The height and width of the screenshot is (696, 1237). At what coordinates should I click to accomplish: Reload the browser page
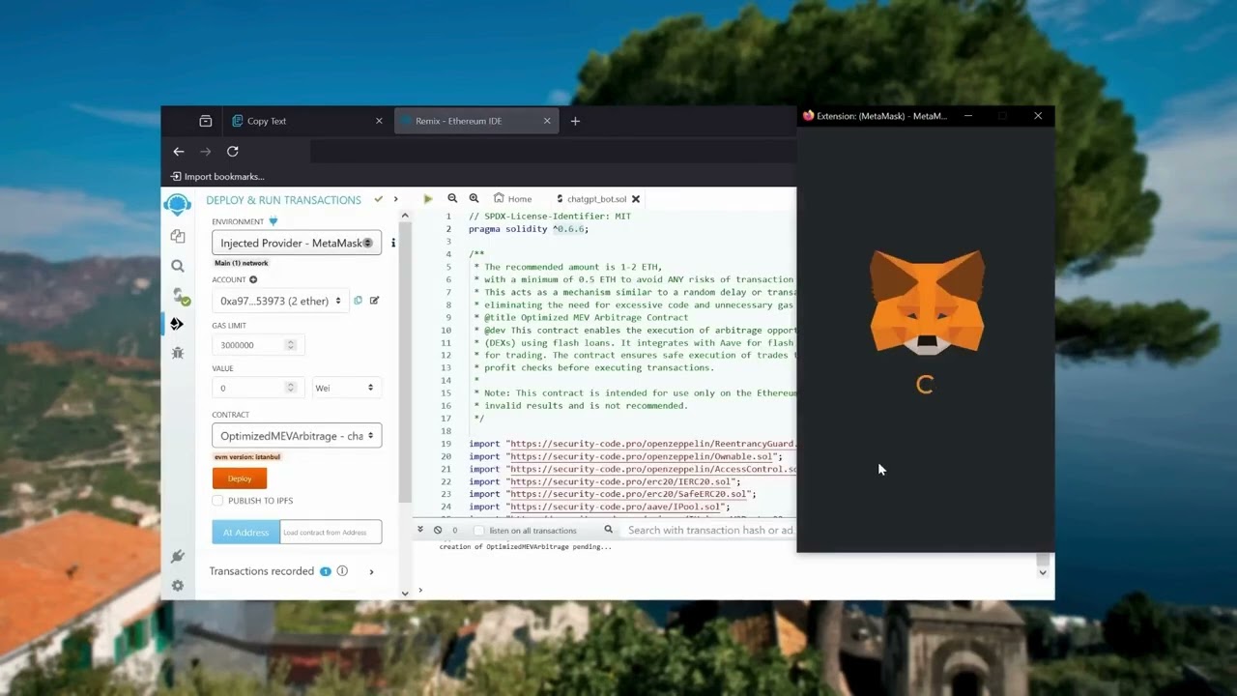click(232, 152)
